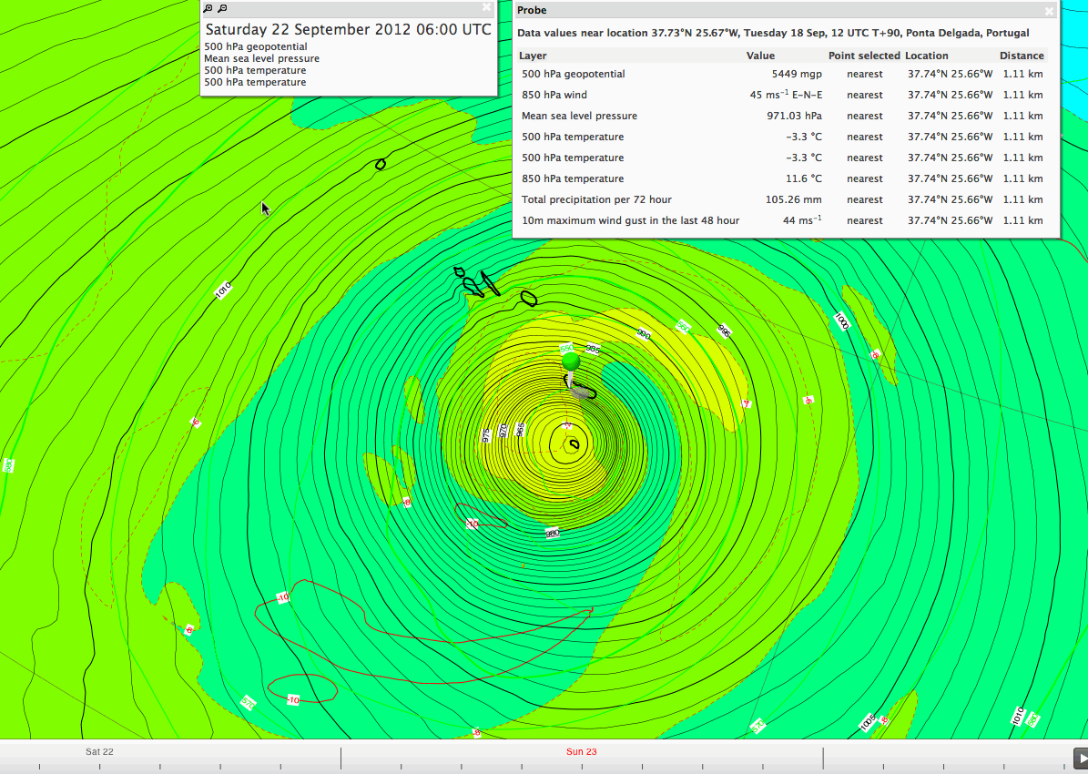Select the 850 hPa wind row

554,95
